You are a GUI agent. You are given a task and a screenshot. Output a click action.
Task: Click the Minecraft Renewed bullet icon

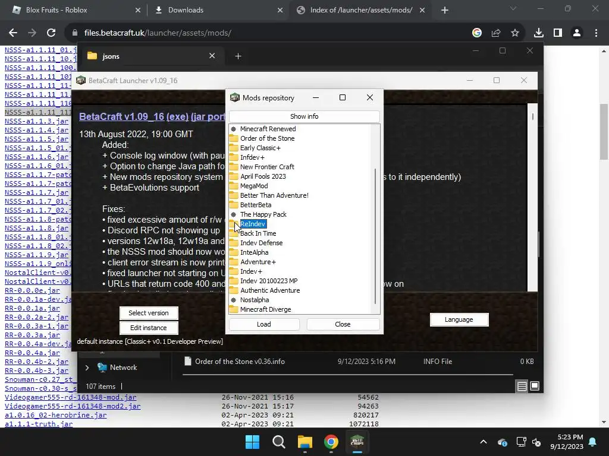[233, 129]
